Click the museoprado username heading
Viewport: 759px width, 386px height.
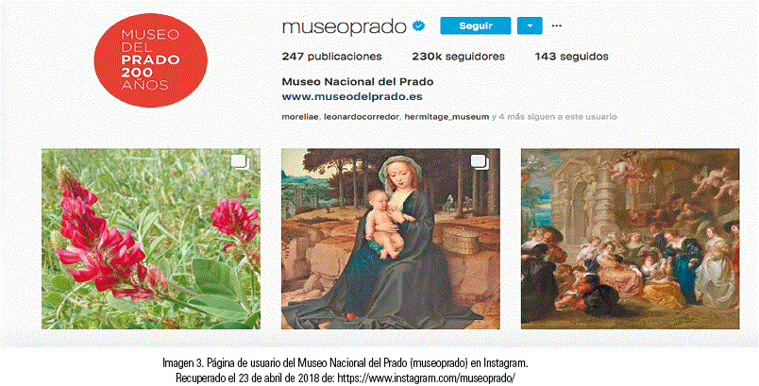[x=345, y=27]
